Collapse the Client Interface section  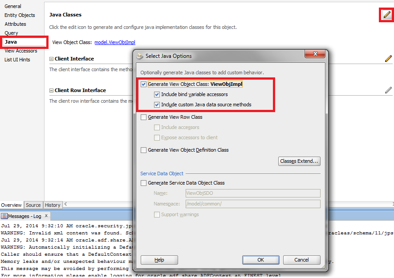tap(51, 59)
